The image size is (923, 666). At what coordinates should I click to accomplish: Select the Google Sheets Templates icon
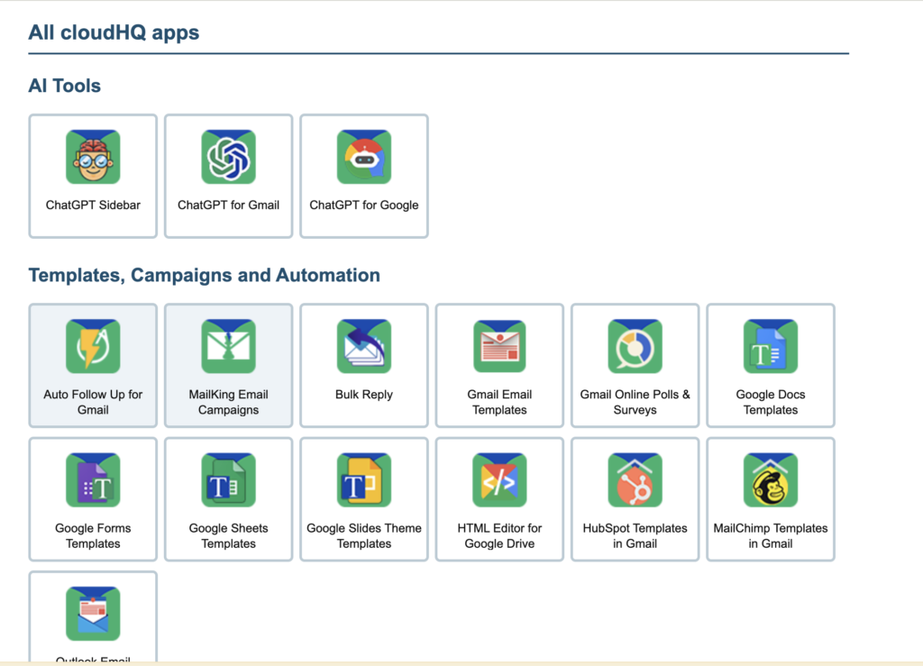point(228,480)
